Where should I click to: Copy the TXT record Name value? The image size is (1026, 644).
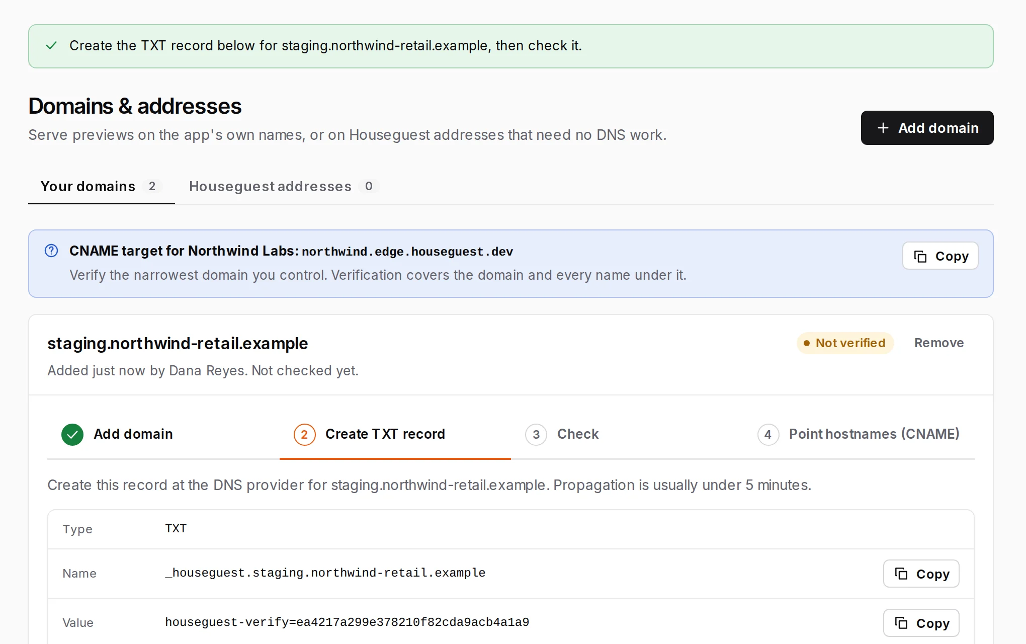[x=921, y=574]
